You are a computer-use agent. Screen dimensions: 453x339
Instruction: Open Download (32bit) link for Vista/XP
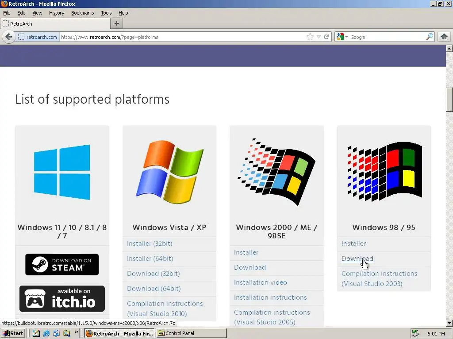coord(154,274)
